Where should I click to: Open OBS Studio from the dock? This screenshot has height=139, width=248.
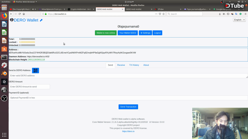pos(4,98)
